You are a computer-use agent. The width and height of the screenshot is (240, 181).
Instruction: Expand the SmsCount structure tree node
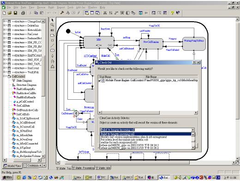4,68
